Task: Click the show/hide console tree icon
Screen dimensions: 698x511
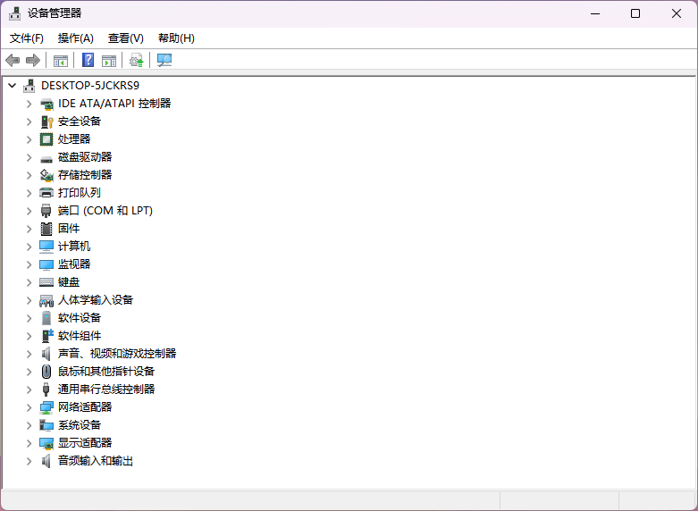Action: tap(61, 60)
